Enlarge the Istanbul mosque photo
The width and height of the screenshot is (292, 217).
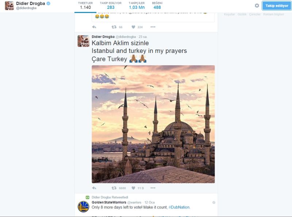153,124
